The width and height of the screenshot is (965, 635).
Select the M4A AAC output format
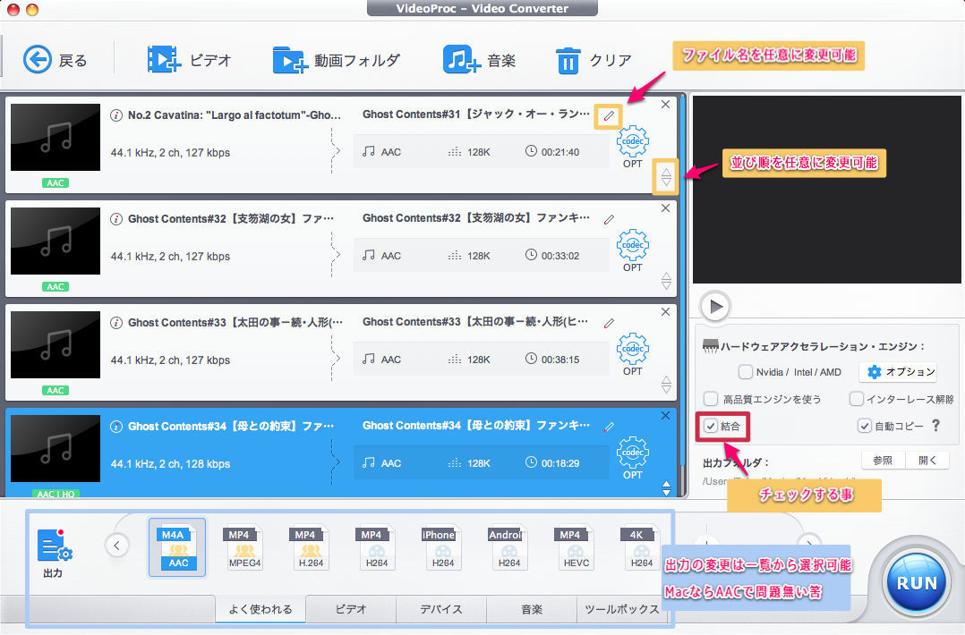tap(178, 547)
